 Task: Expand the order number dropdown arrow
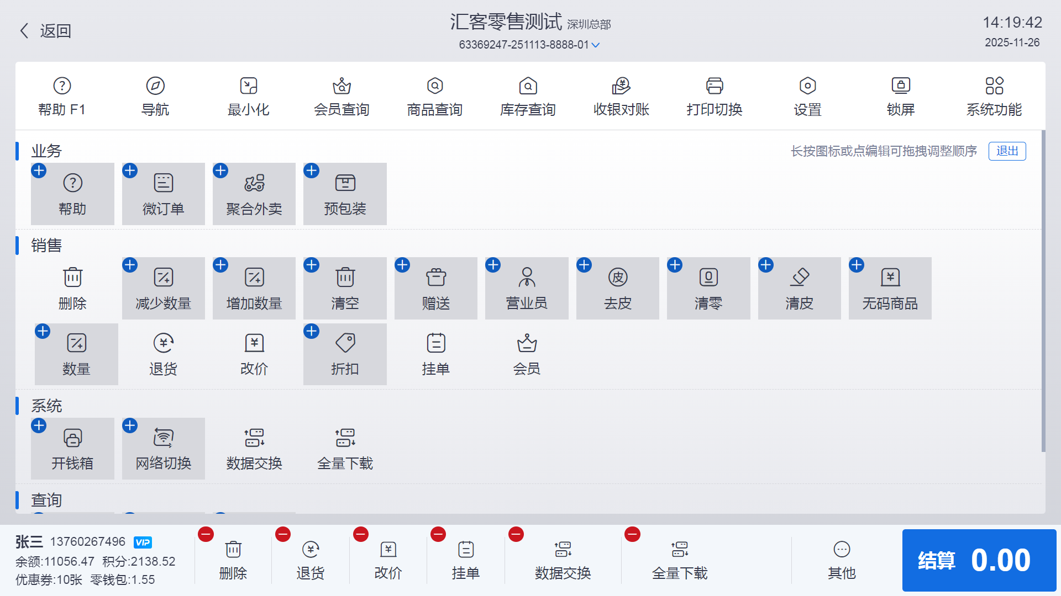596,45
